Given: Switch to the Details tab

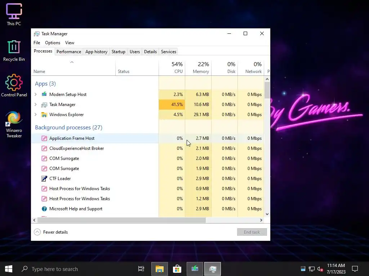Looking at the screenshot, I should coord(150,52).
